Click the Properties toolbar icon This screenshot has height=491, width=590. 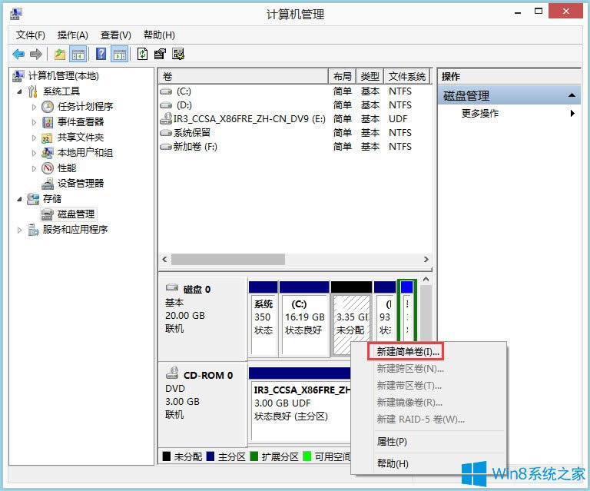pos(160,55)
